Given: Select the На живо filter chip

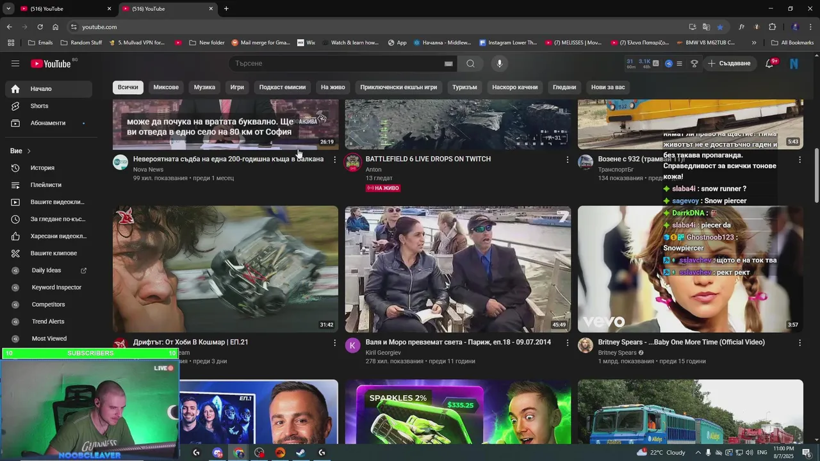Looking at the screenshot, I should coord(333,87).
